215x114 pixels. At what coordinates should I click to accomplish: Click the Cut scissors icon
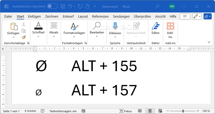click(24, 24)
